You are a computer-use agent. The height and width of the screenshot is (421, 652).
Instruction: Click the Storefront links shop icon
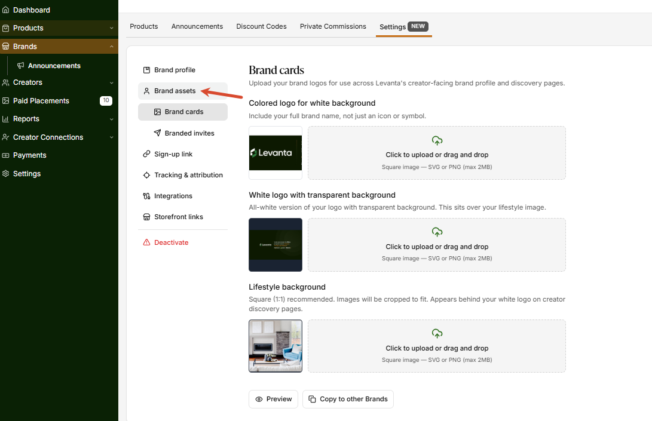tap(146, 217)
